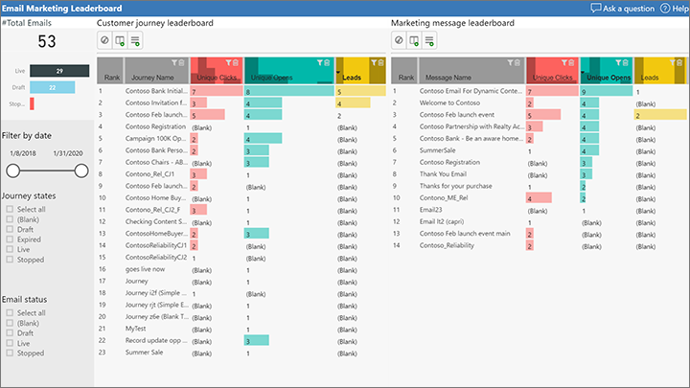Check Draft under Journey states

pyautogui.click(x=10, y=229)
